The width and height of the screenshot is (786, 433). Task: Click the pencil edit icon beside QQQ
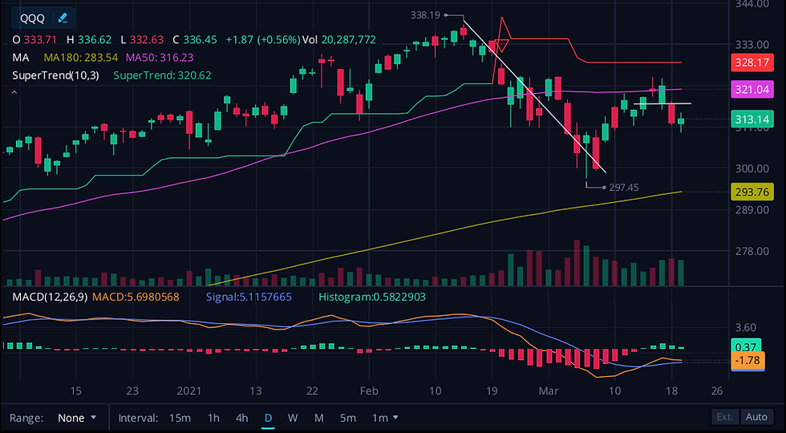coord(63,18)
